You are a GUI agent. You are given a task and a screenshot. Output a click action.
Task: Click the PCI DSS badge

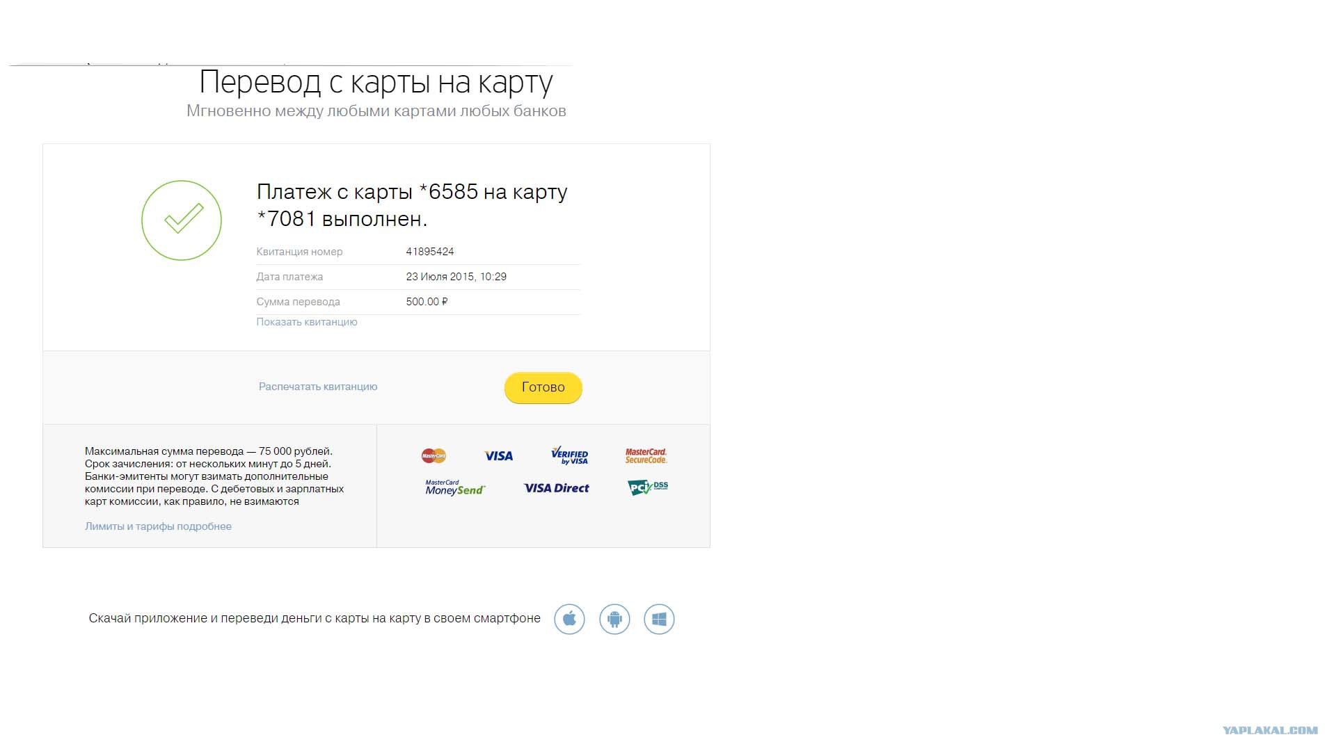[648, 487]
